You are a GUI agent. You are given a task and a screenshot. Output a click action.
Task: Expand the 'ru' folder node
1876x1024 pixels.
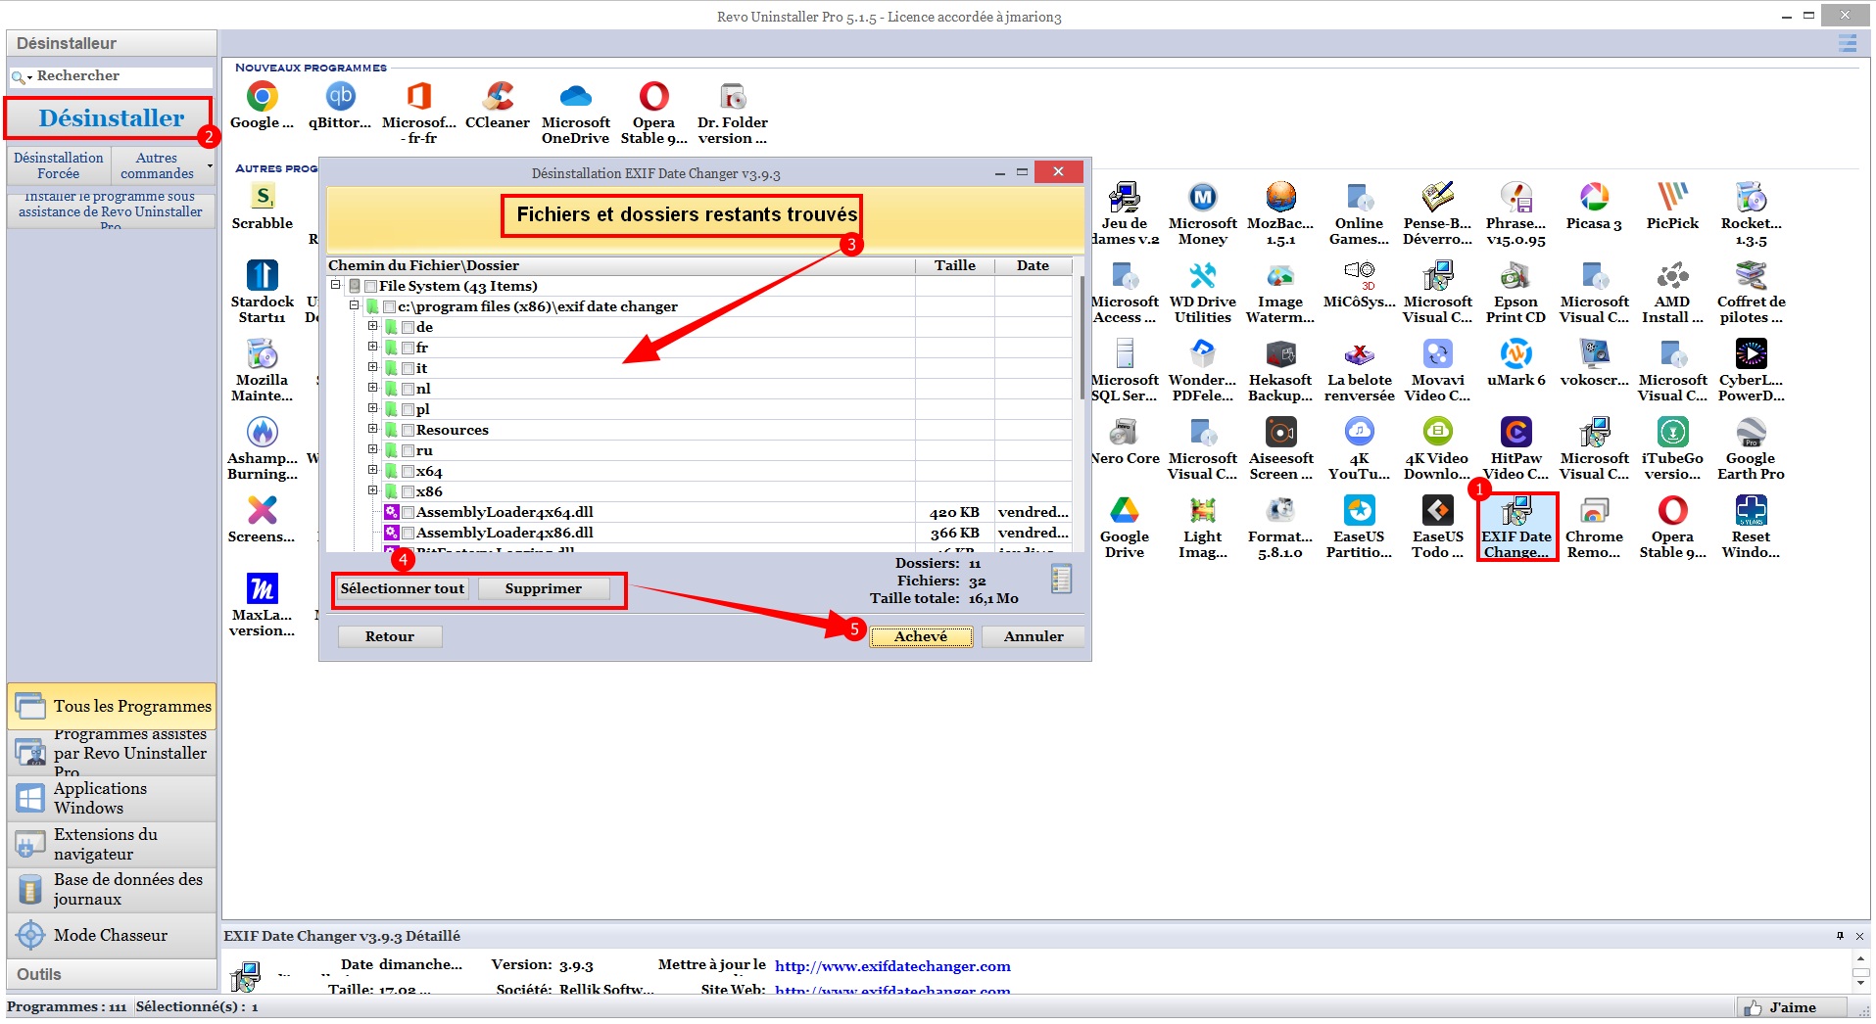click(373, 449)
